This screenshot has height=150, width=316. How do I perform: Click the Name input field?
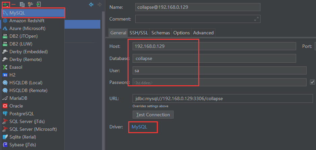[x=198, y=7]
